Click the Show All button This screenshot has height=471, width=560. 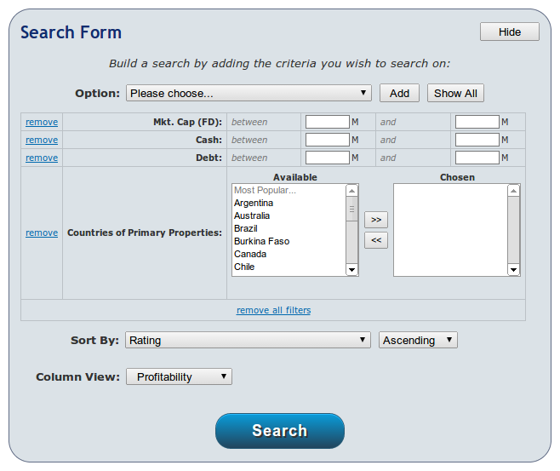pos(455,94)
